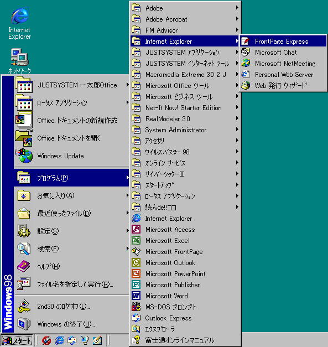
Task: Select Windows の終了(U) shutdown item
Action: click(72, 324)
